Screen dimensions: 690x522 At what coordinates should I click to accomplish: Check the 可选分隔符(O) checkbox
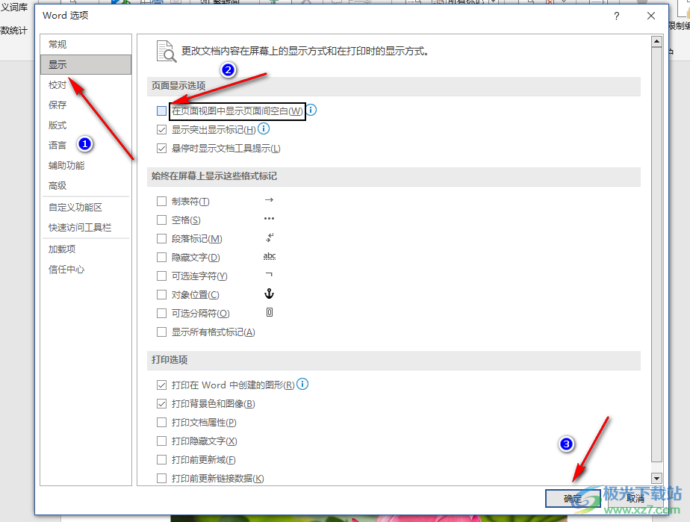tap(161, 314)
